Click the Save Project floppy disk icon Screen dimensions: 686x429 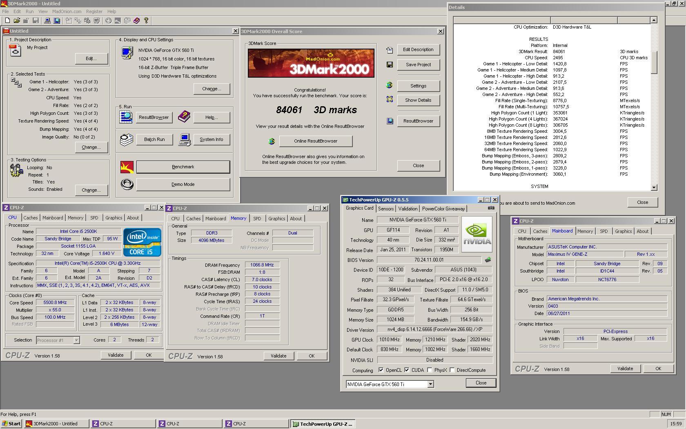click(x=390, y=65)
